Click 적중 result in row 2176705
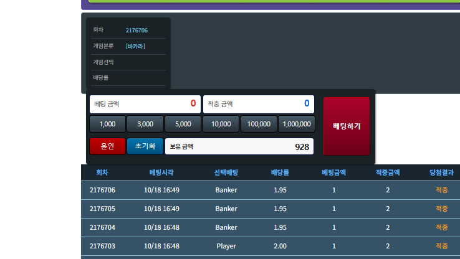 coord(441,209)
